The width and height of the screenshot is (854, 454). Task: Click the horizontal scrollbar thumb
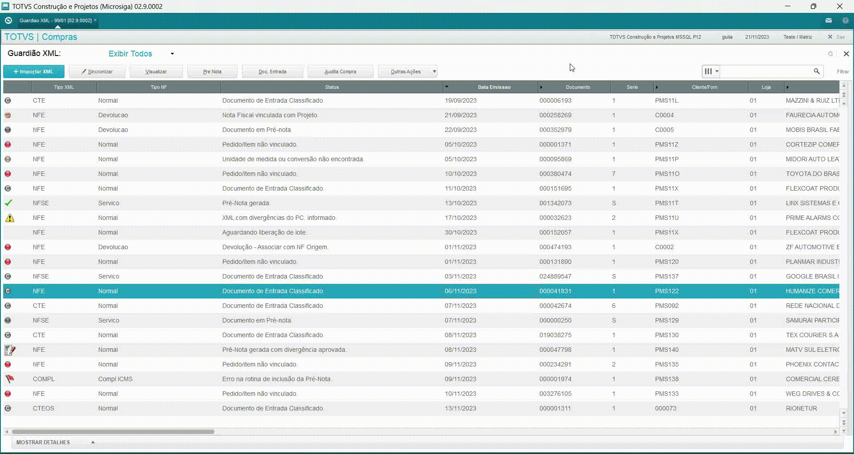click(x=113, y=431)
